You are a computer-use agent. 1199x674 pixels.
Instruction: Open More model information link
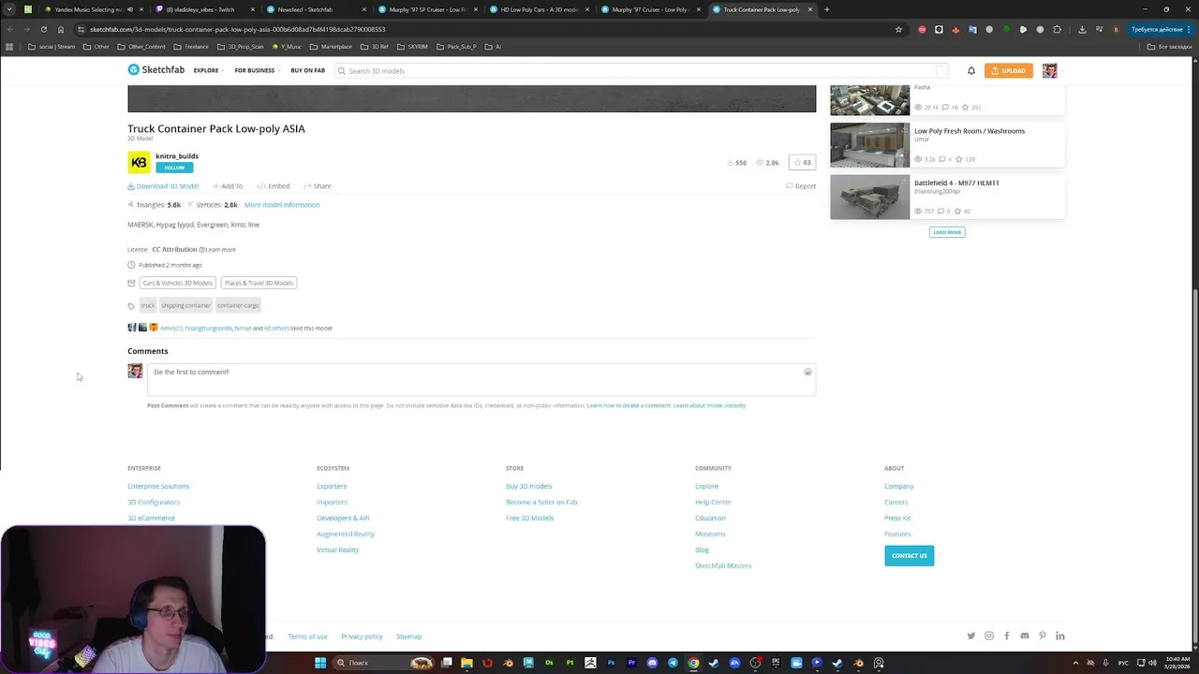pos(282,205)
